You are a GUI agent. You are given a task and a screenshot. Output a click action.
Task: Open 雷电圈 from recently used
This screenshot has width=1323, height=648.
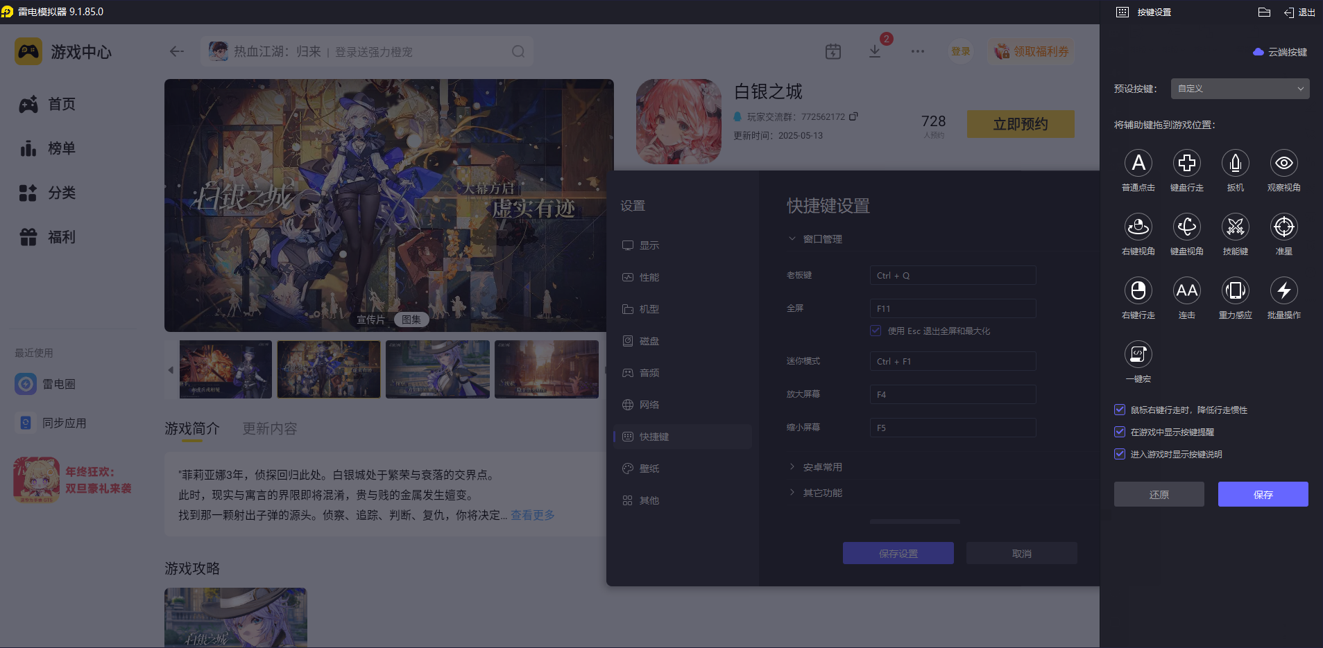[46, 384]
